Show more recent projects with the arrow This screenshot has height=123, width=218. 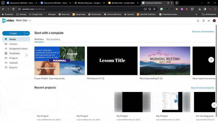coord(214,105)
